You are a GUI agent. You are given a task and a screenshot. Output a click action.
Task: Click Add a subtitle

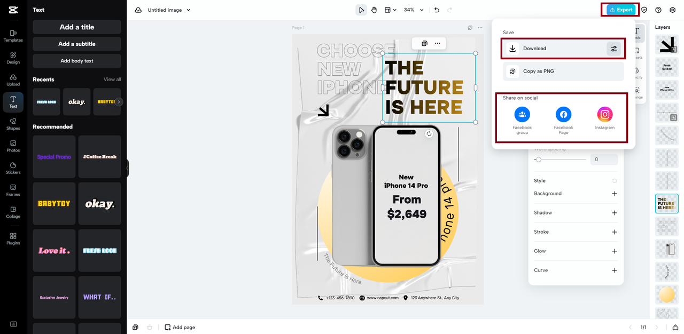[77, 44]
